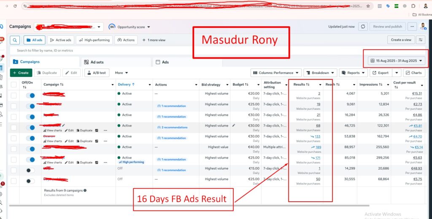432x219 pixels.
Task: Select the High-performing view tab
Action: pos(94,40)
